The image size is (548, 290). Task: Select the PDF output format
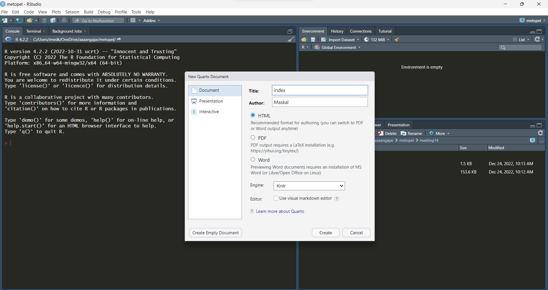(x=253, y=137)
